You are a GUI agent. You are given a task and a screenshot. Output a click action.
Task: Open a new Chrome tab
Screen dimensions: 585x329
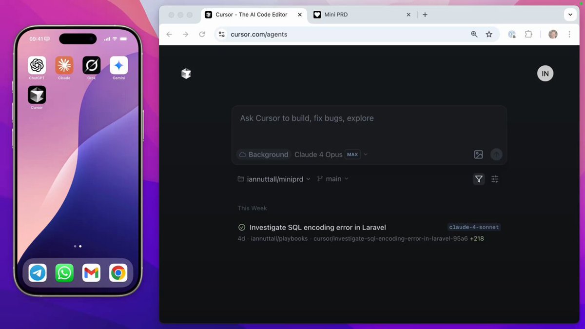click(425, 15)
